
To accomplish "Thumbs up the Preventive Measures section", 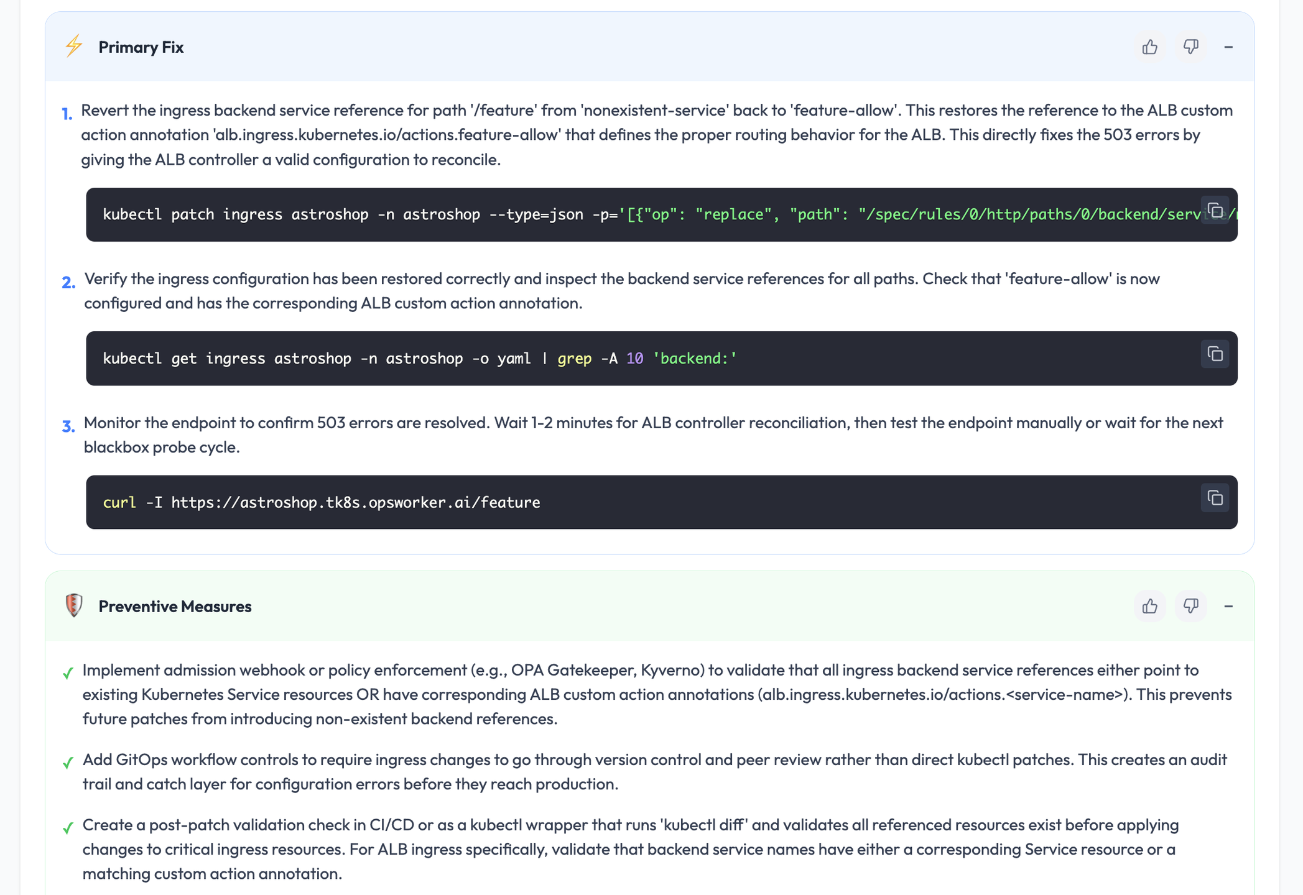I will click(1149, 606).
